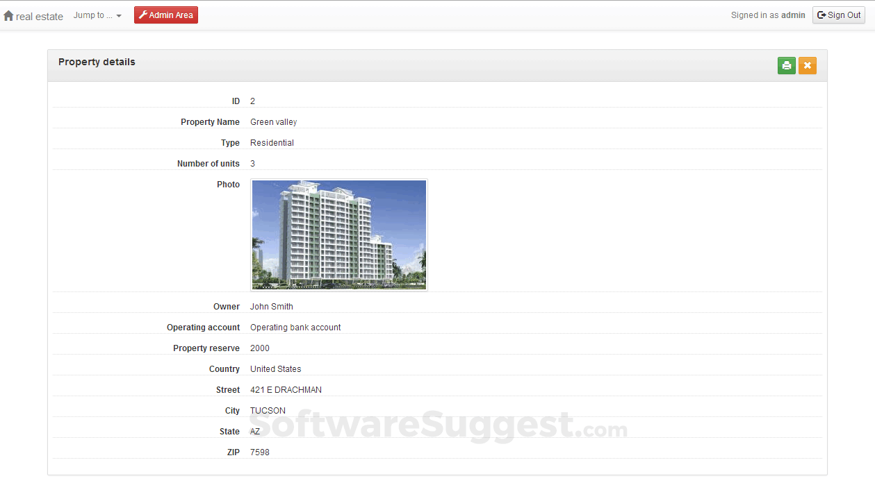This screenshot has height=492, width=875.
Task: Click the owner name John Smith
Action: (x=272, y=307)
